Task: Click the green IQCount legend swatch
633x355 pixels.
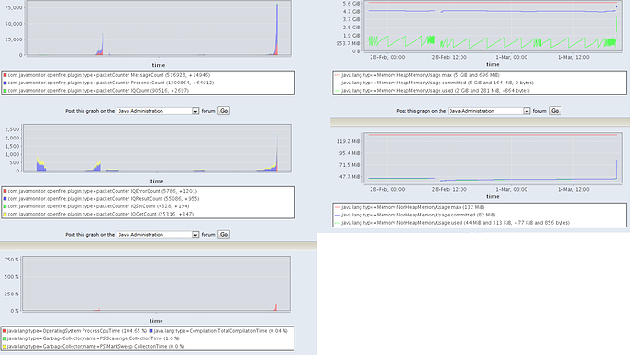Action: pos(5,91)
